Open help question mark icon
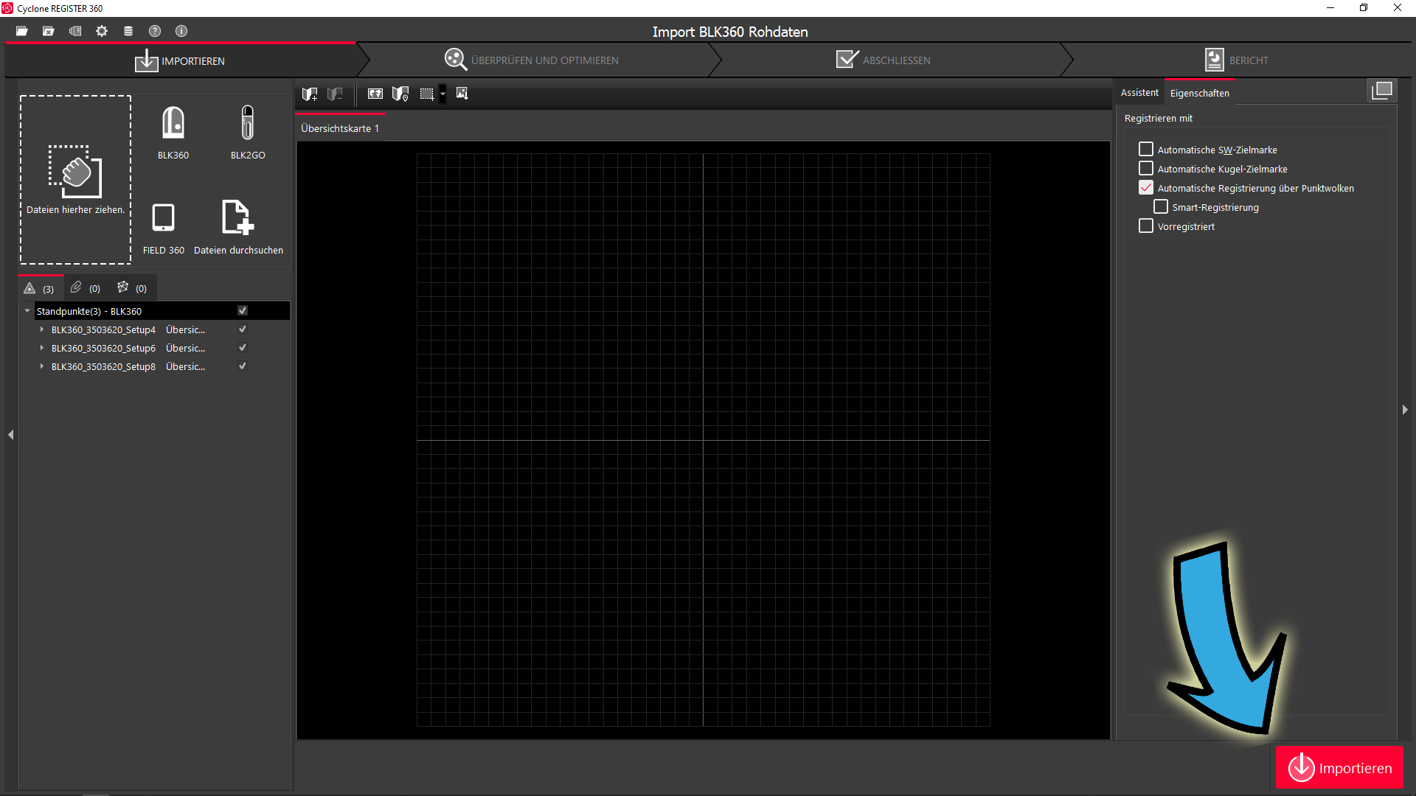The image size is (1416, 796). pyautogui.click(x=155, y=31)
